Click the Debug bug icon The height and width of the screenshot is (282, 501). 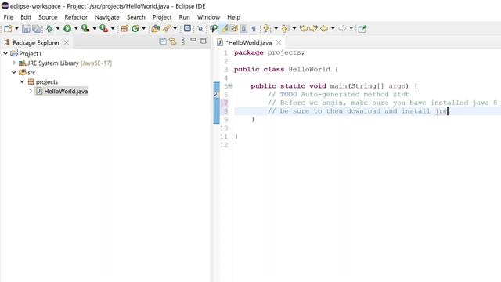49,29
